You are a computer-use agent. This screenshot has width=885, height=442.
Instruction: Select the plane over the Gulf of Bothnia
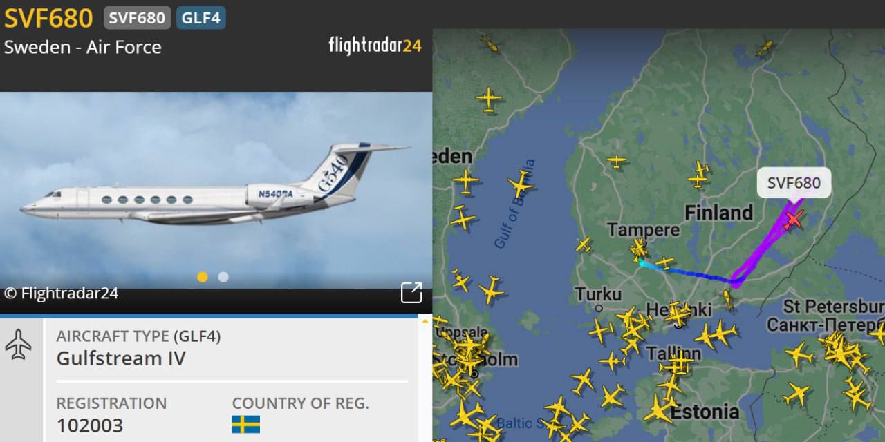pos(521,184)
